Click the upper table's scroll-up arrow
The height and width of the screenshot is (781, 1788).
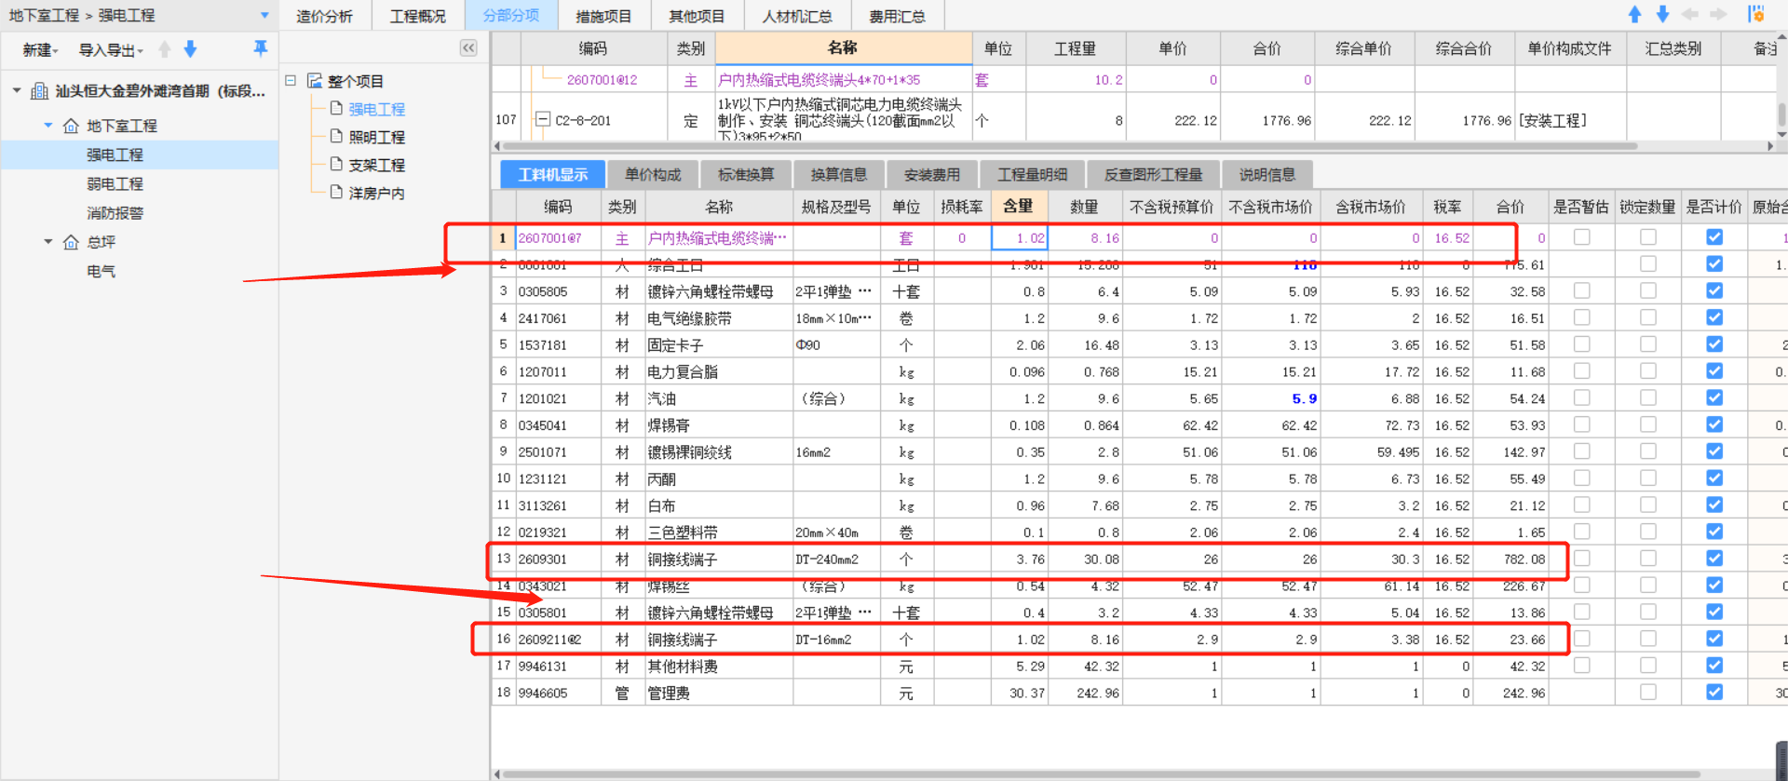click(1781, 38)
